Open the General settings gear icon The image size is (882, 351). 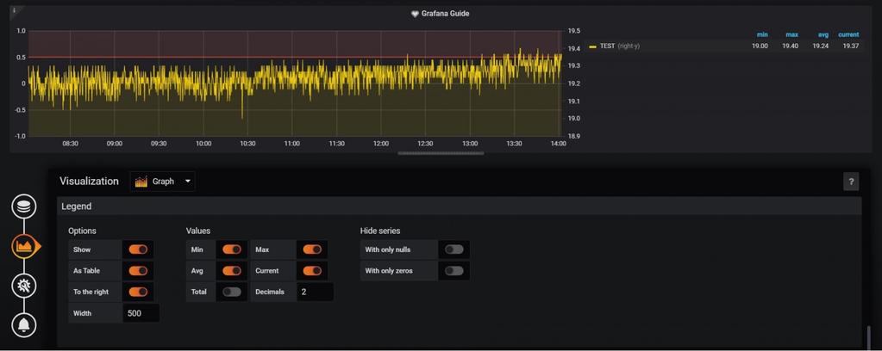click(23, 286)
